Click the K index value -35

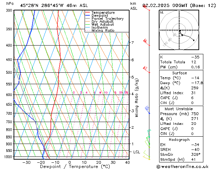[x=195, y=57]
